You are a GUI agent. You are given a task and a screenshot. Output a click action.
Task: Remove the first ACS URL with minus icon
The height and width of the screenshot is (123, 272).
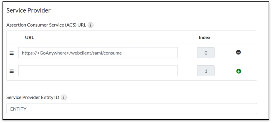coord(238,52)
